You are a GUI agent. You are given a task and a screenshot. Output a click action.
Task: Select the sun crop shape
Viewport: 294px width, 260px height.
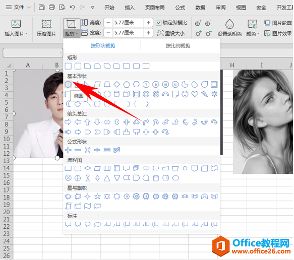[214, 94]
